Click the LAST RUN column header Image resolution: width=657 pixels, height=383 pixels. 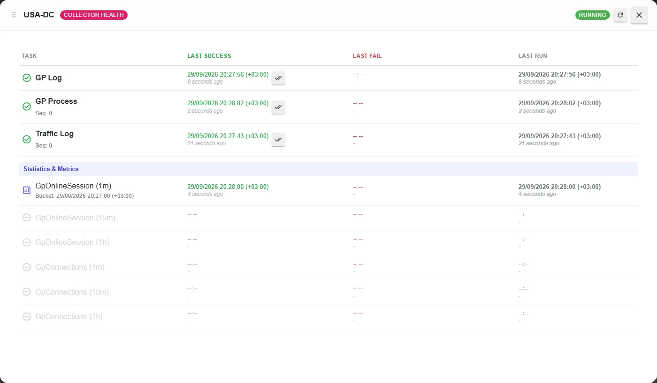point(533,56)
